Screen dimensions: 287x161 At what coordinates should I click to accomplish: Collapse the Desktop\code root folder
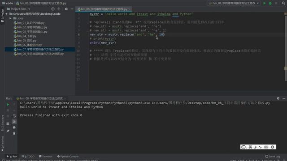7,14
